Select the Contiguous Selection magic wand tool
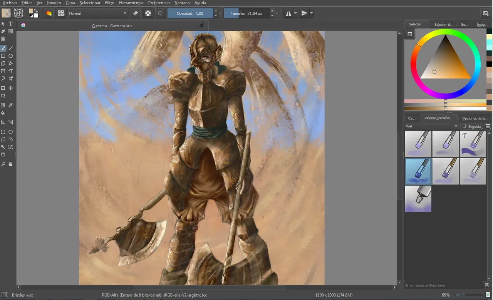Image resolution: width=493 pixels, height=300 pixels. [3, 147]
